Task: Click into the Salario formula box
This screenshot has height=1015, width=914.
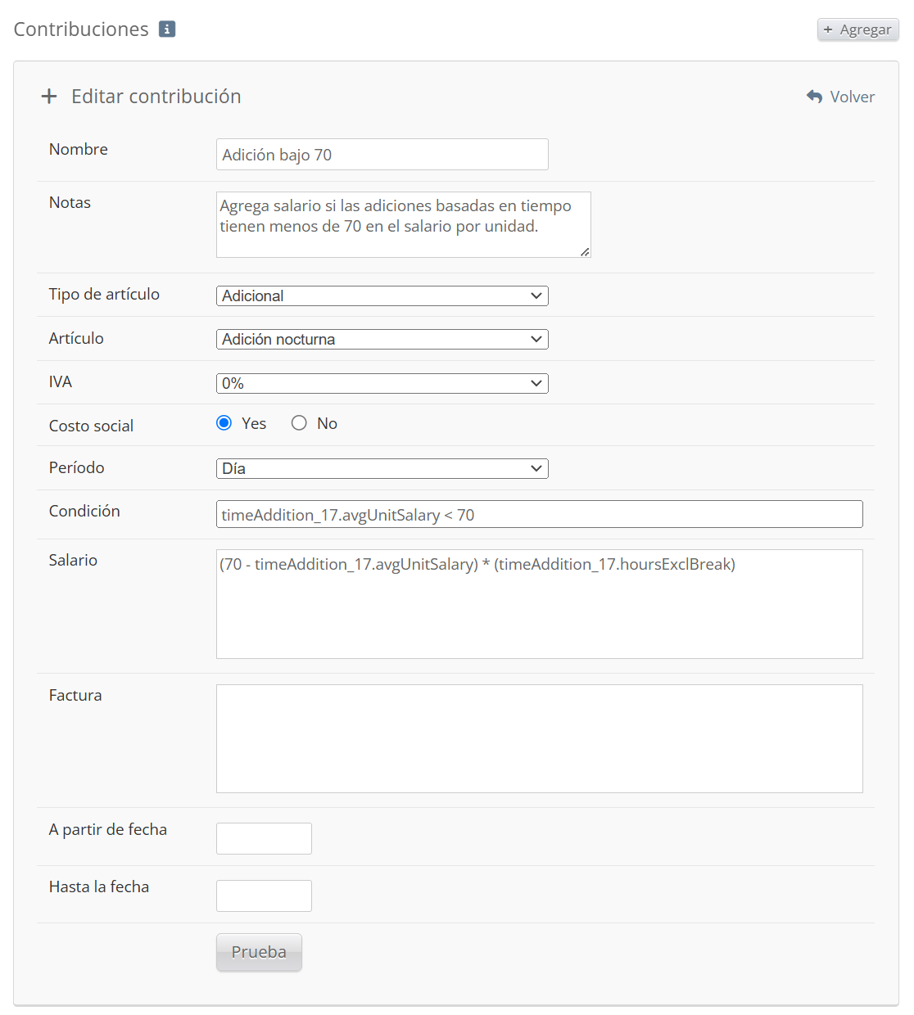Action: [539, 604]
